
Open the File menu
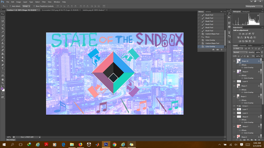[x=7, y=2]
